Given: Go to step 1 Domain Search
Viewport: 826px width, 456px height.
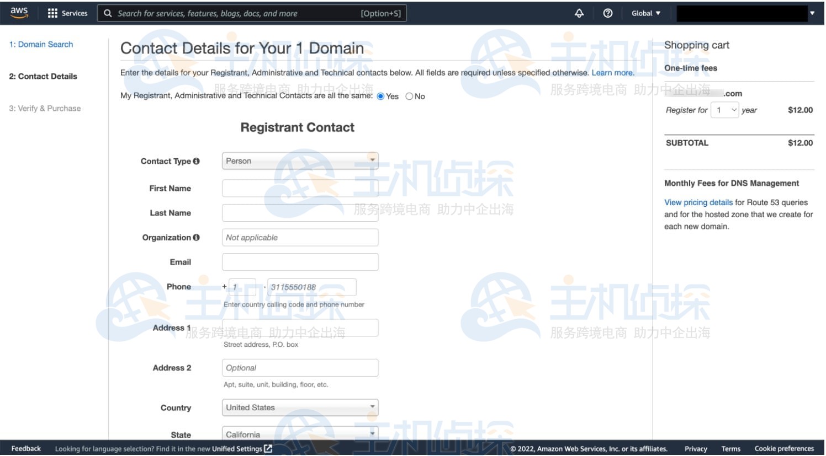Looking at the screenshot, I should [41, 45].
